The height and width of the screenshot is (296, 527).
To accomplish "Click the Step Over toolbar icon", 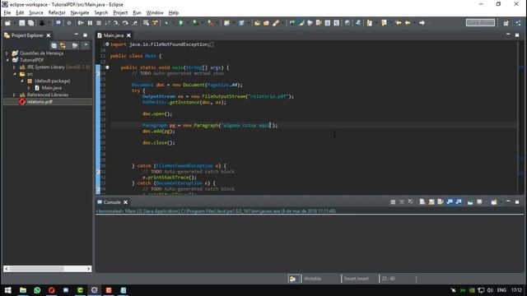I will click(125, 23).
